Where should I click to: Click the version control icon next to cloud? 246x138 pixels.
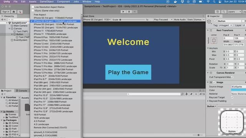point(20,12)
